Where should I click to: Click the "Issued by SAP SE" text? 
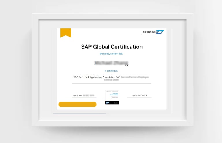tap(140, 95)
